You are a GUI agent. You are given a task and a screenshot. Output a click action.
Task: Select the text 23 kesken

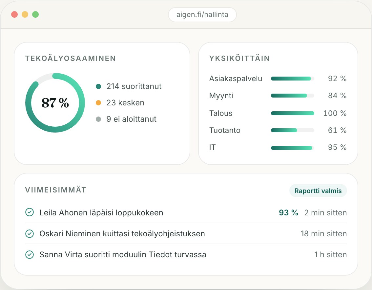point(125,103)
